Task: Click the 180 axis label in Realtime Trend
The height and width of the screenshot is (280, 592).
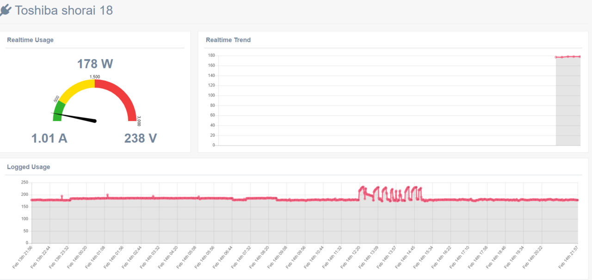Action: coord(211,55)
